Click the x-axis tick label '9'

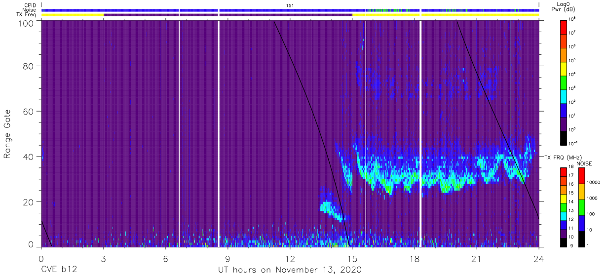point(228,258)
